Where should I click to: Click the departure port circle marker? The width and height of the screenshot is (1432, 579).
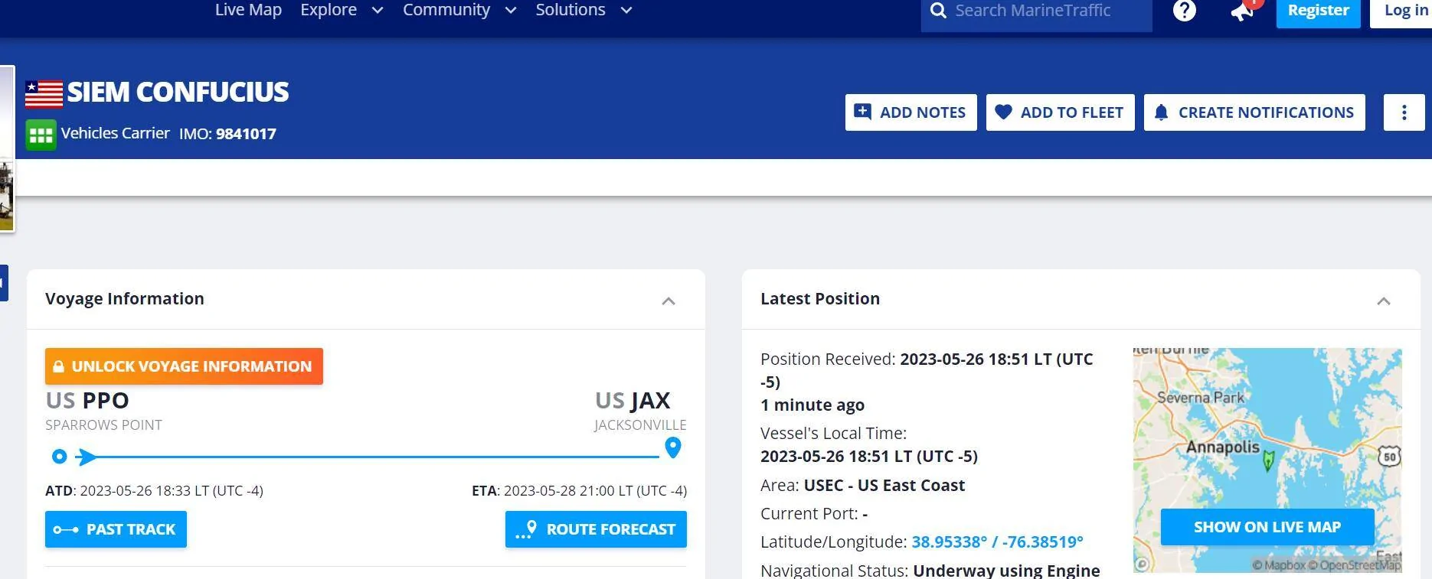click(59, 457)
